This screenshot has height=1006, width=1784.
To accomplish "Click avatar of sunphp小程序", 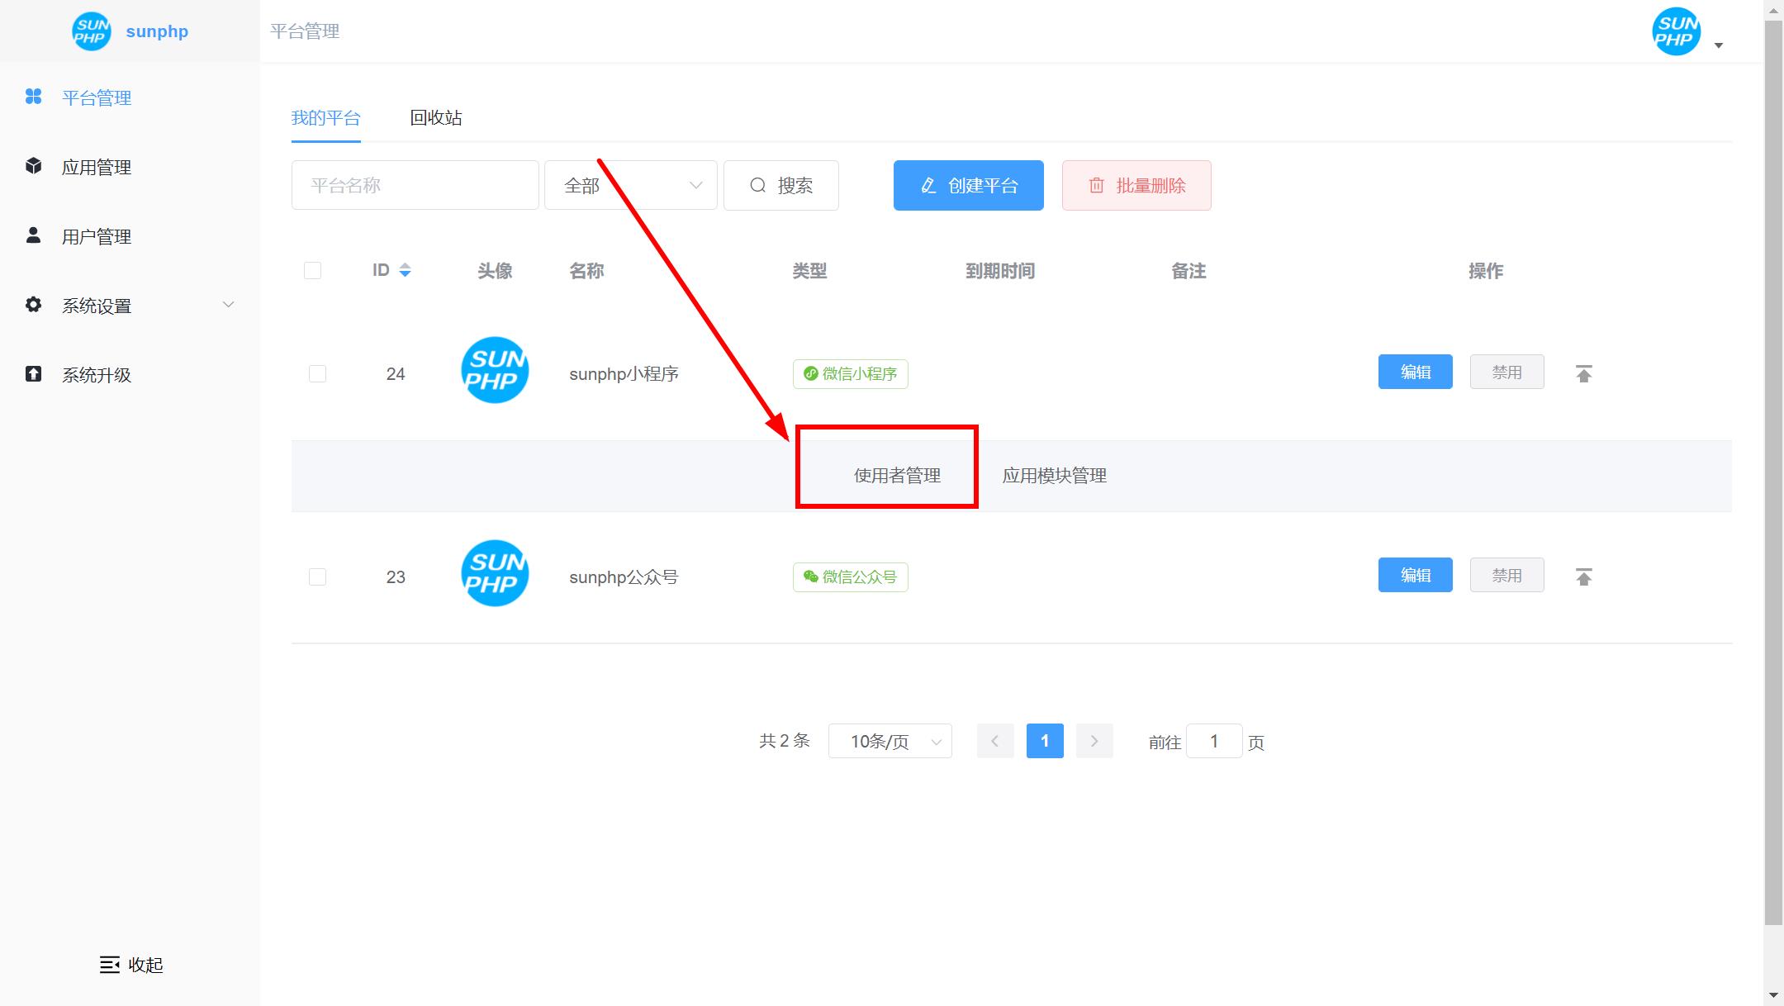I will point(495,370).
